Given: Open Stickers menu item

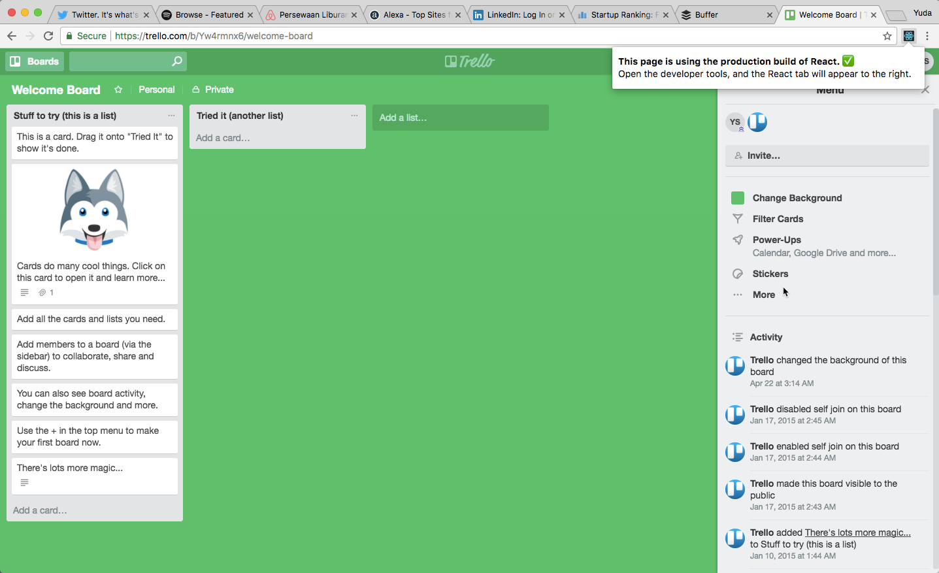Looking at the screenshot, I should 770,274.
